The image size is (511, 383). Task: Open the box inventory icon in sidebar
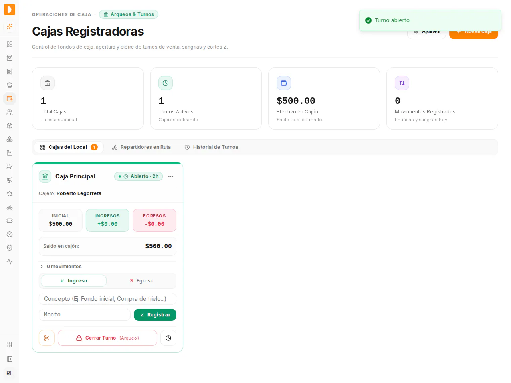[x=10, y=126]
